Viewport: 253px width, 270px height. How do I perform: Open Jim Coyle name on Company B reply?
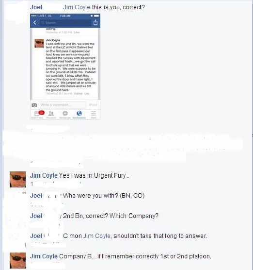(x=44, y=256)
